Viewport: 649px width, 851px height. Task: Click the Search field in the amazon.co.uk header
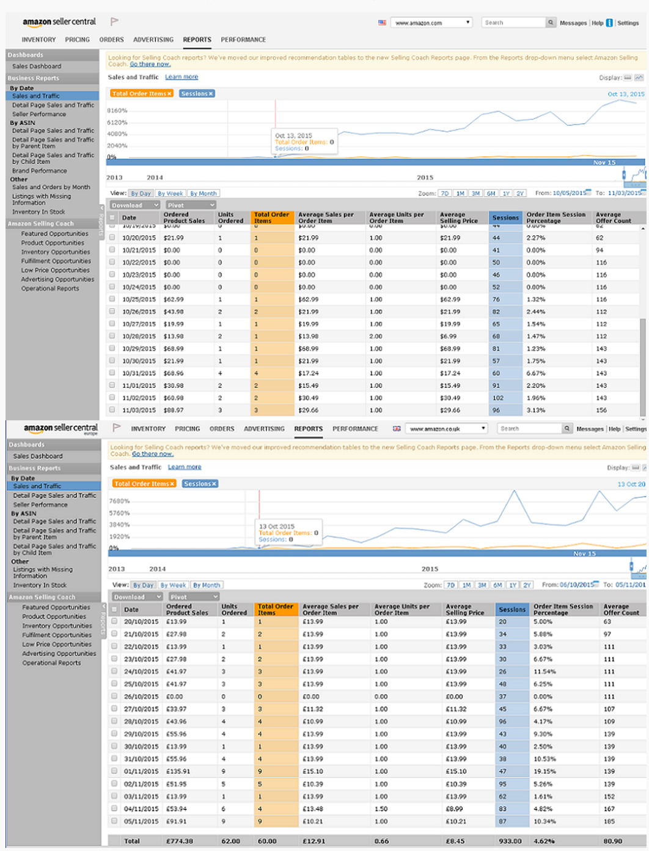click(529, 429)
